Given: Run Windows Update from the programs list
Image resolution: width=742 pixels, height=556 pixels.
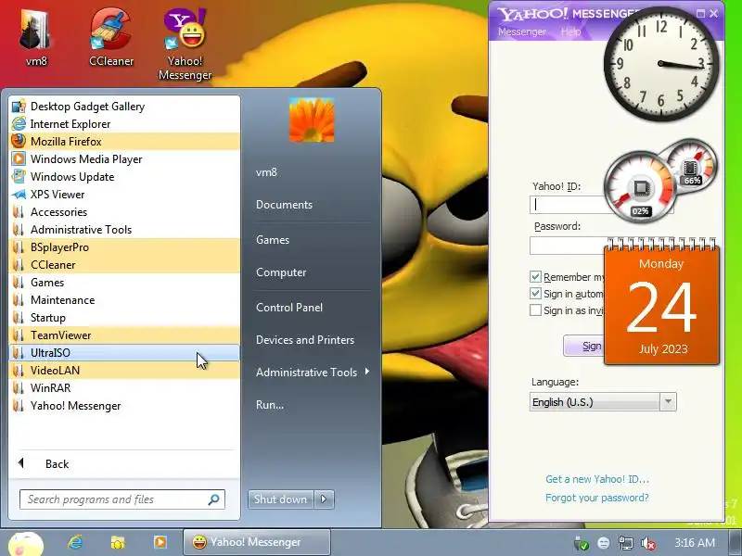Looking at the screenshot, I should [124, 177].
